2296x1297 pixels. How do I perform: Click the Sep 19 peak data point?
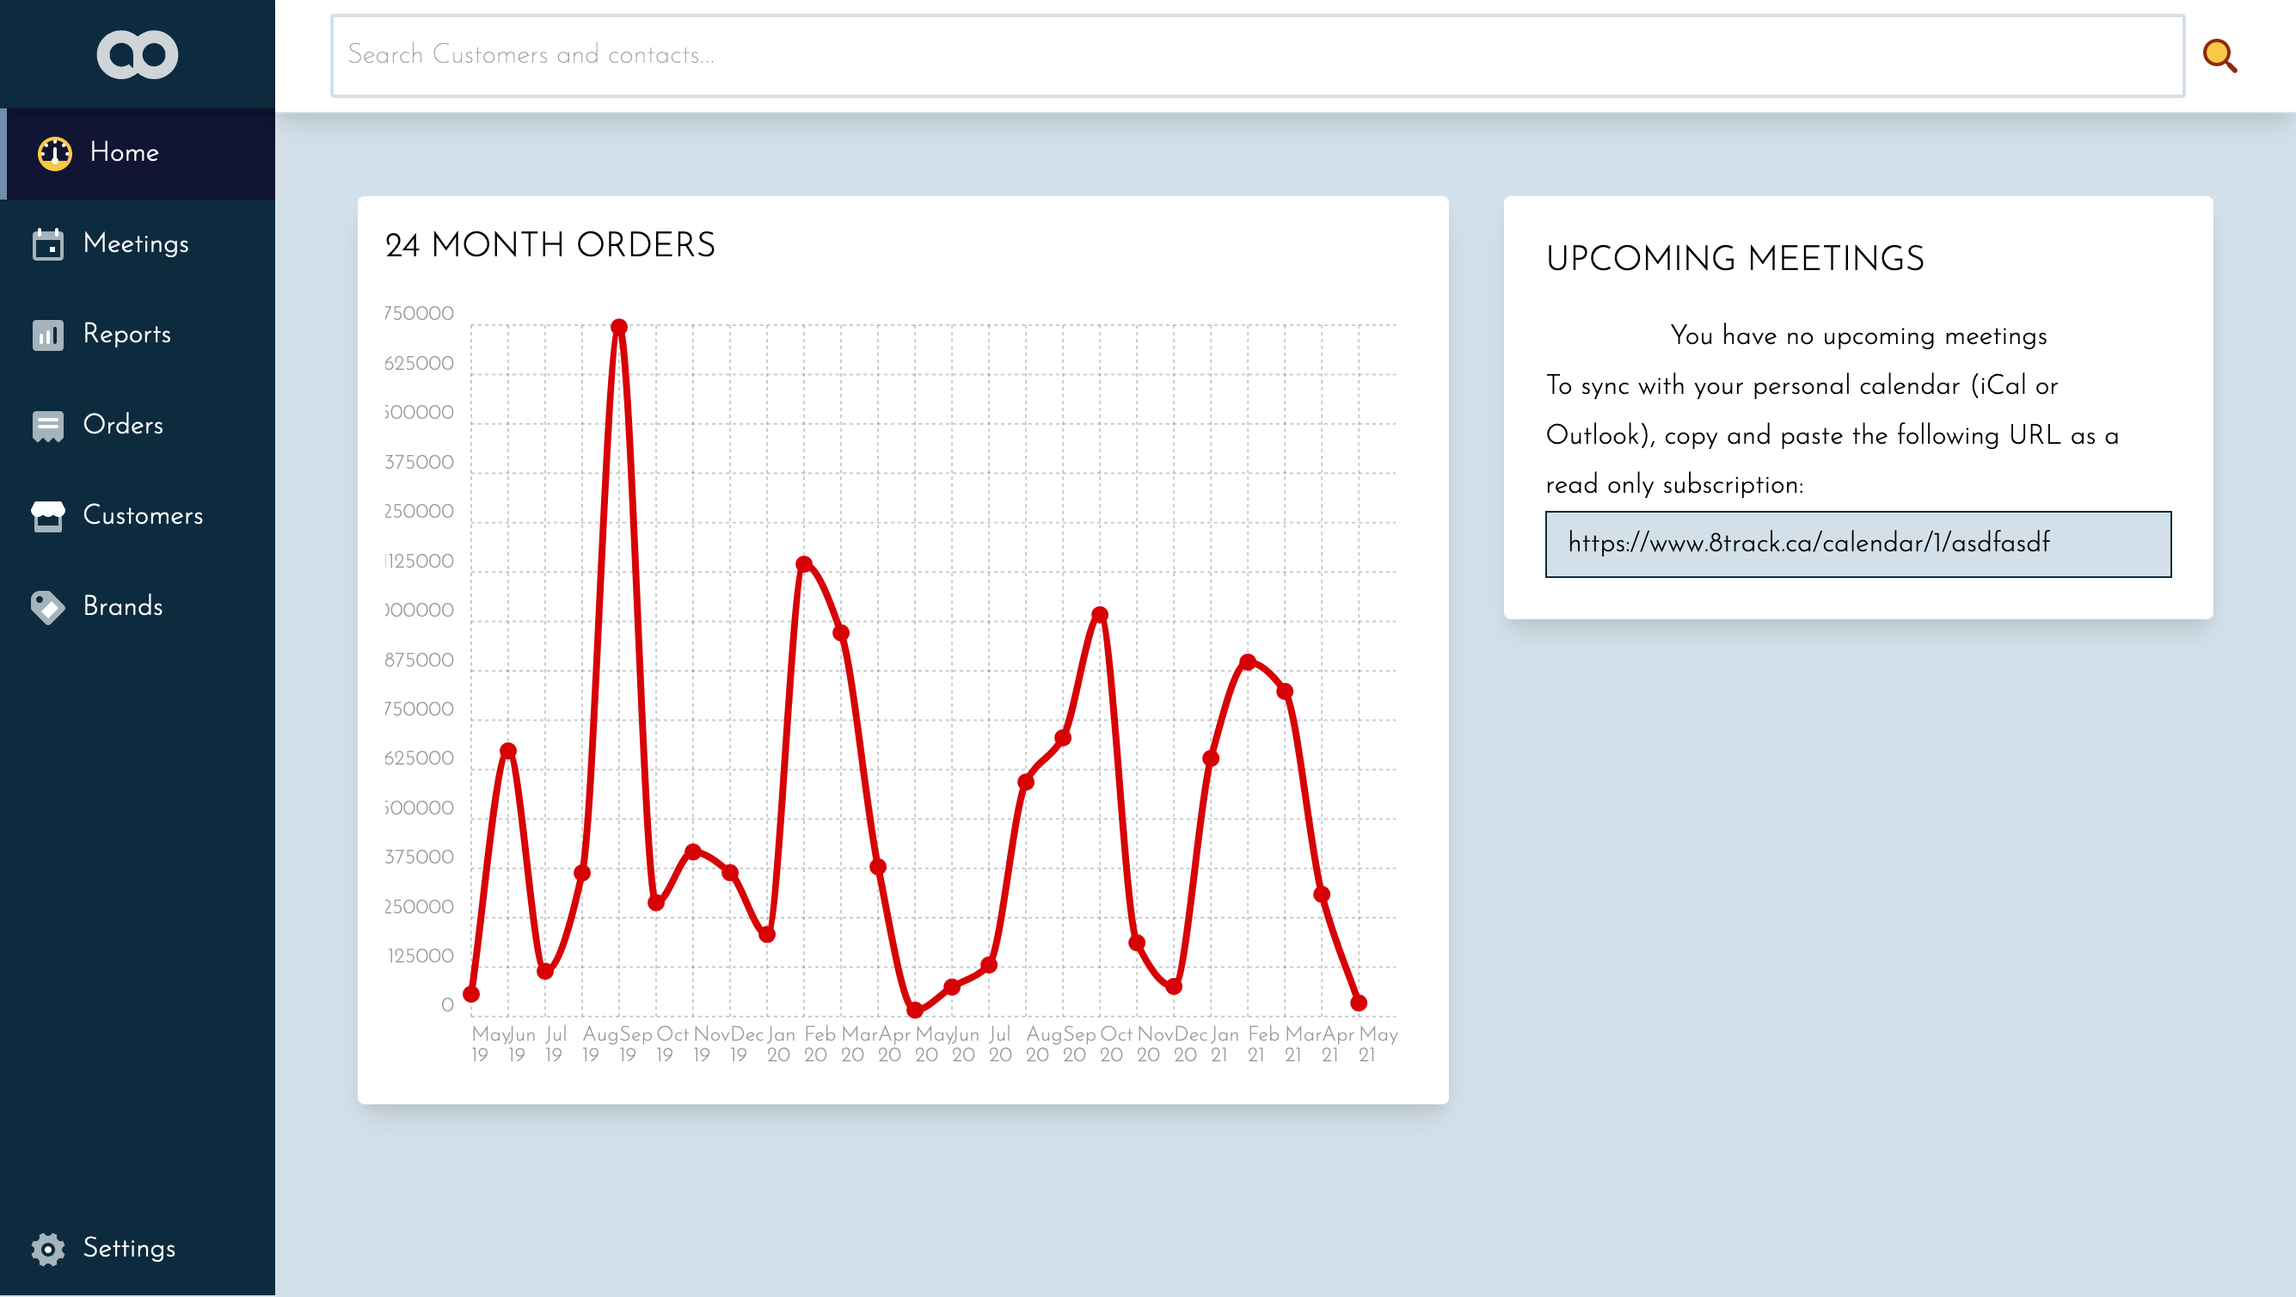(x=619, y=327)
